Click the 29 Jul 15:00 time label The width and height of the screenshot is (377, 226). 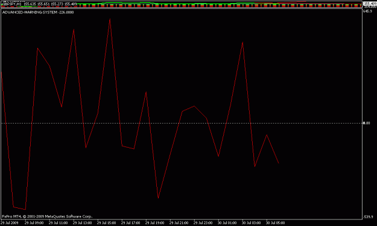click(x=107, y=222)
